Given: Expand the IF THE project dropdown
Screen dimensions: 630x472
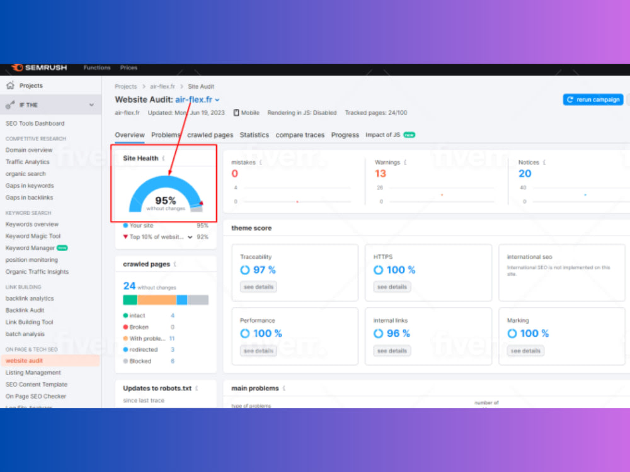Looking at the screenshot, I should (x=91, y=104).
